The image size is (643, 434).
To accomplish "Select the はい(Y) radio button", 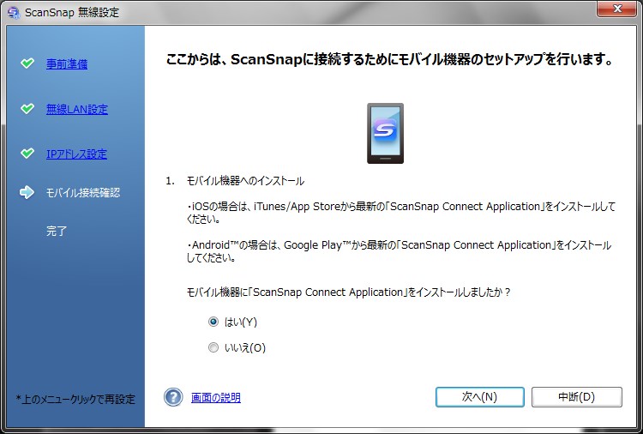I will point(213,322).
